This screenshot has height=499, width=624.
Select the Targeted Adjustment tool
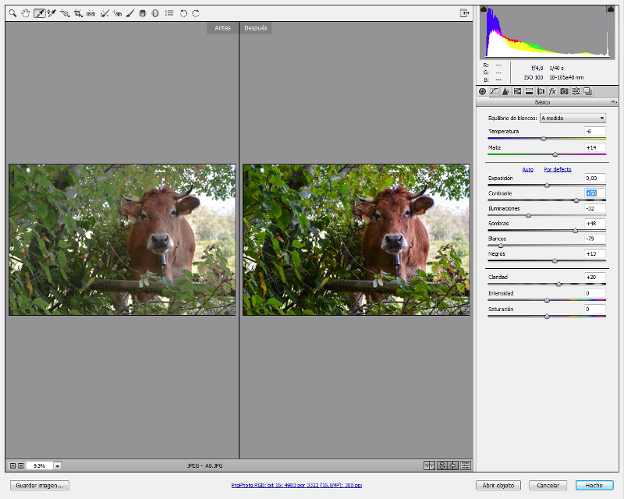(65, 13)
